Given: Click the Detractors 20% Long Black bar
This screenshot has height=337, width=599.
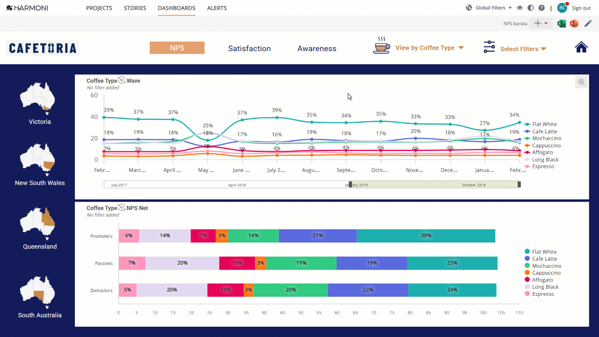Looking at the screenshot, I should [x=172, y=290].
